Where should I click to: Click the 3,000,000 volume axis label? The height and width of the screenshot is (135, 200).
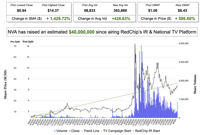[184, 62]
